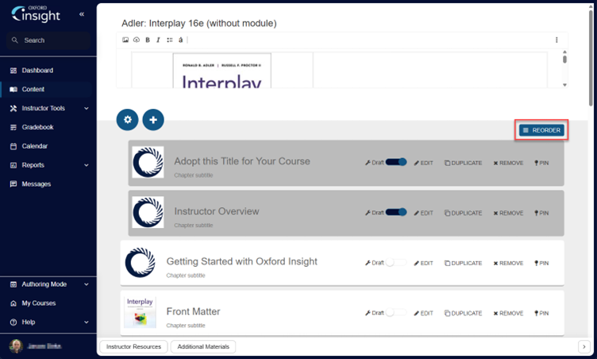Screen dimensions: 597x359
Task: Open Messages
Action: pos(37,184)
